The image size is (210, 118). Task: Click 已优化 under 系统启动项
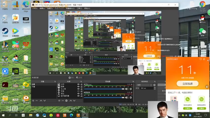click(187, 109)
